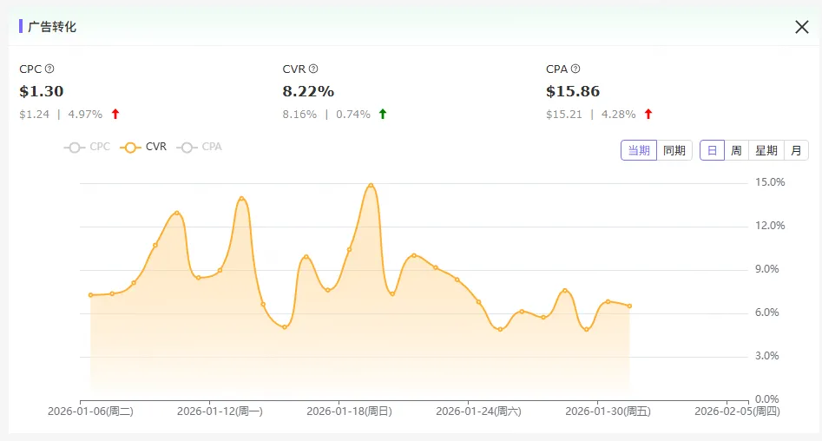The width and height of the screenshot is (822, 441).
Task: Open the CPA info tooltip icon
Action: click(x=575, y=69)
